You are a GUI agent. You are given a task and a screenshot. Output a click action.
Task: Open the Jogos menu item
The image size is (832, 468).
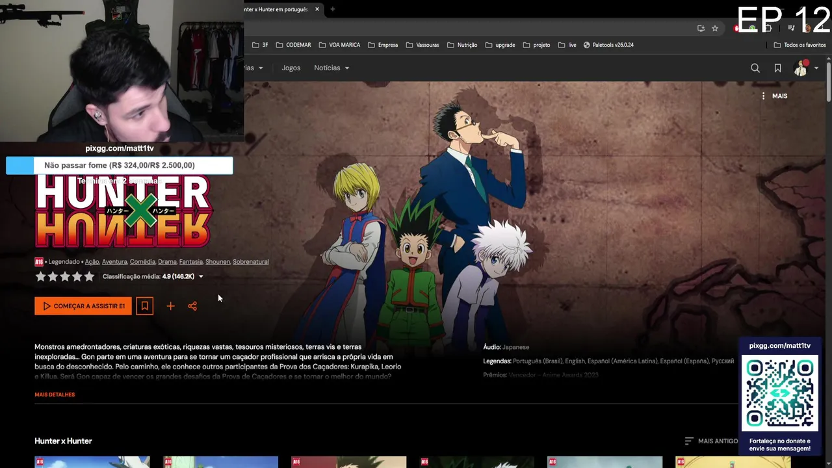click(291, 68)
